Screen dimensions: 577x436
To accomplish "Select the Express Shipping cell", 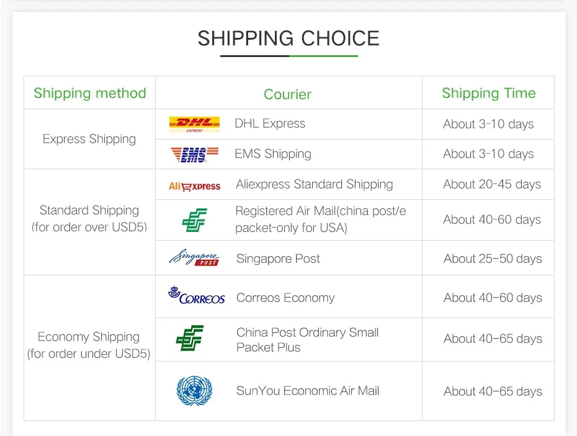I will pyautogui.click(x=89, y=139).
